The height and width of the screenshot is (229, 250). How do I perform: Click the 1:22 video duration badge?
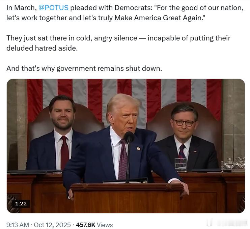click(x=21, y=204)
